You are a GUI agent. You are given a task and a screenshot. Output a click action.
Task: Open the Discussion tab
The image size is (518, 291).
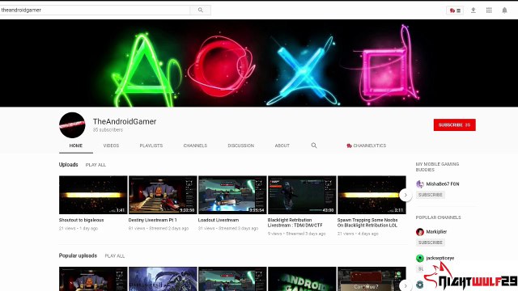(x=241, y=145)
